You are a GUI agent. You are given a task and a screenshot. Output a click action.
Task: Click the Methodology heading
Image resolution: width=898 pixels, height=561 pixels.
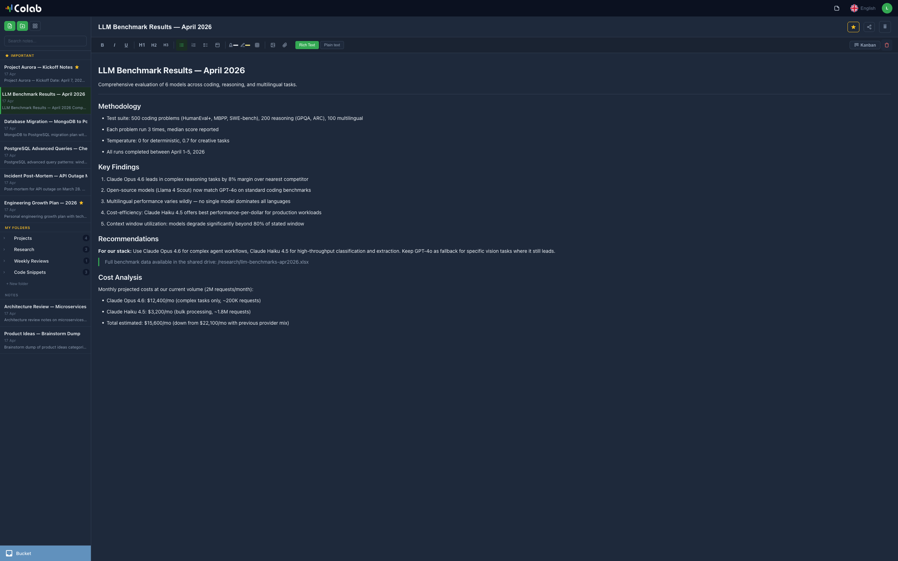(120, 106)
